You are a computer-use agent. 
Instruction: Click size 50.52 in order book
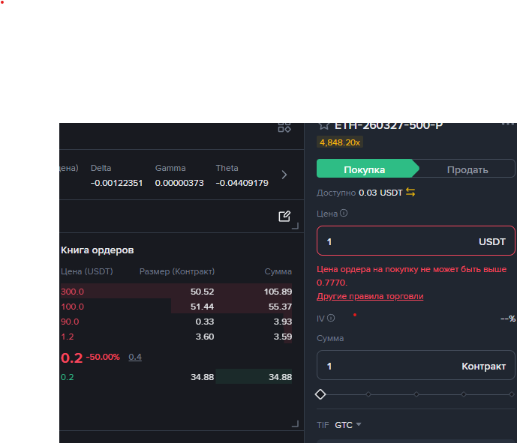[x=202, y=292]
